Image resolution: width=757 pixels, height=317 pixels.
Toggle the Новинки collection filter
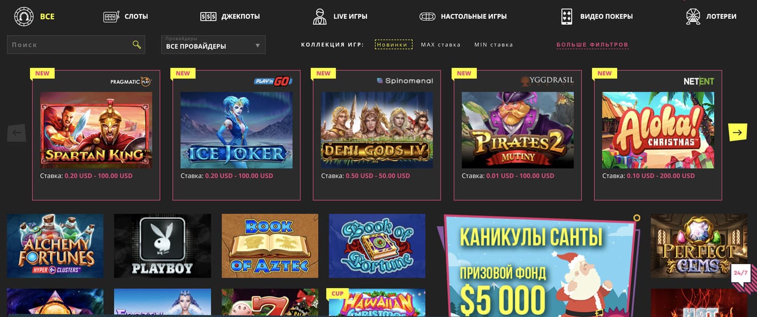click(x=394, y=44)
